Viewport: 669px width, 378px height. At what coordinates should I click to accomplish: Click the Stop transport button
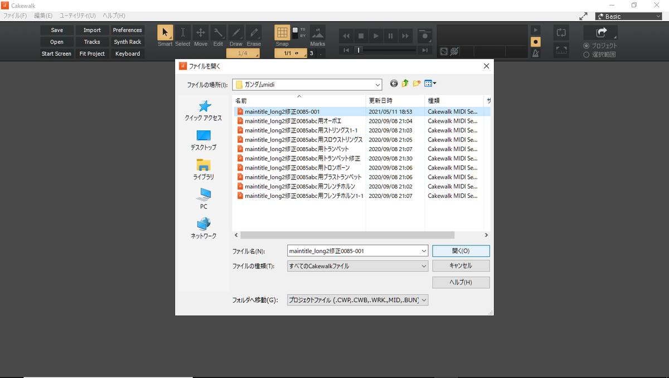click(x=361, y=36)
